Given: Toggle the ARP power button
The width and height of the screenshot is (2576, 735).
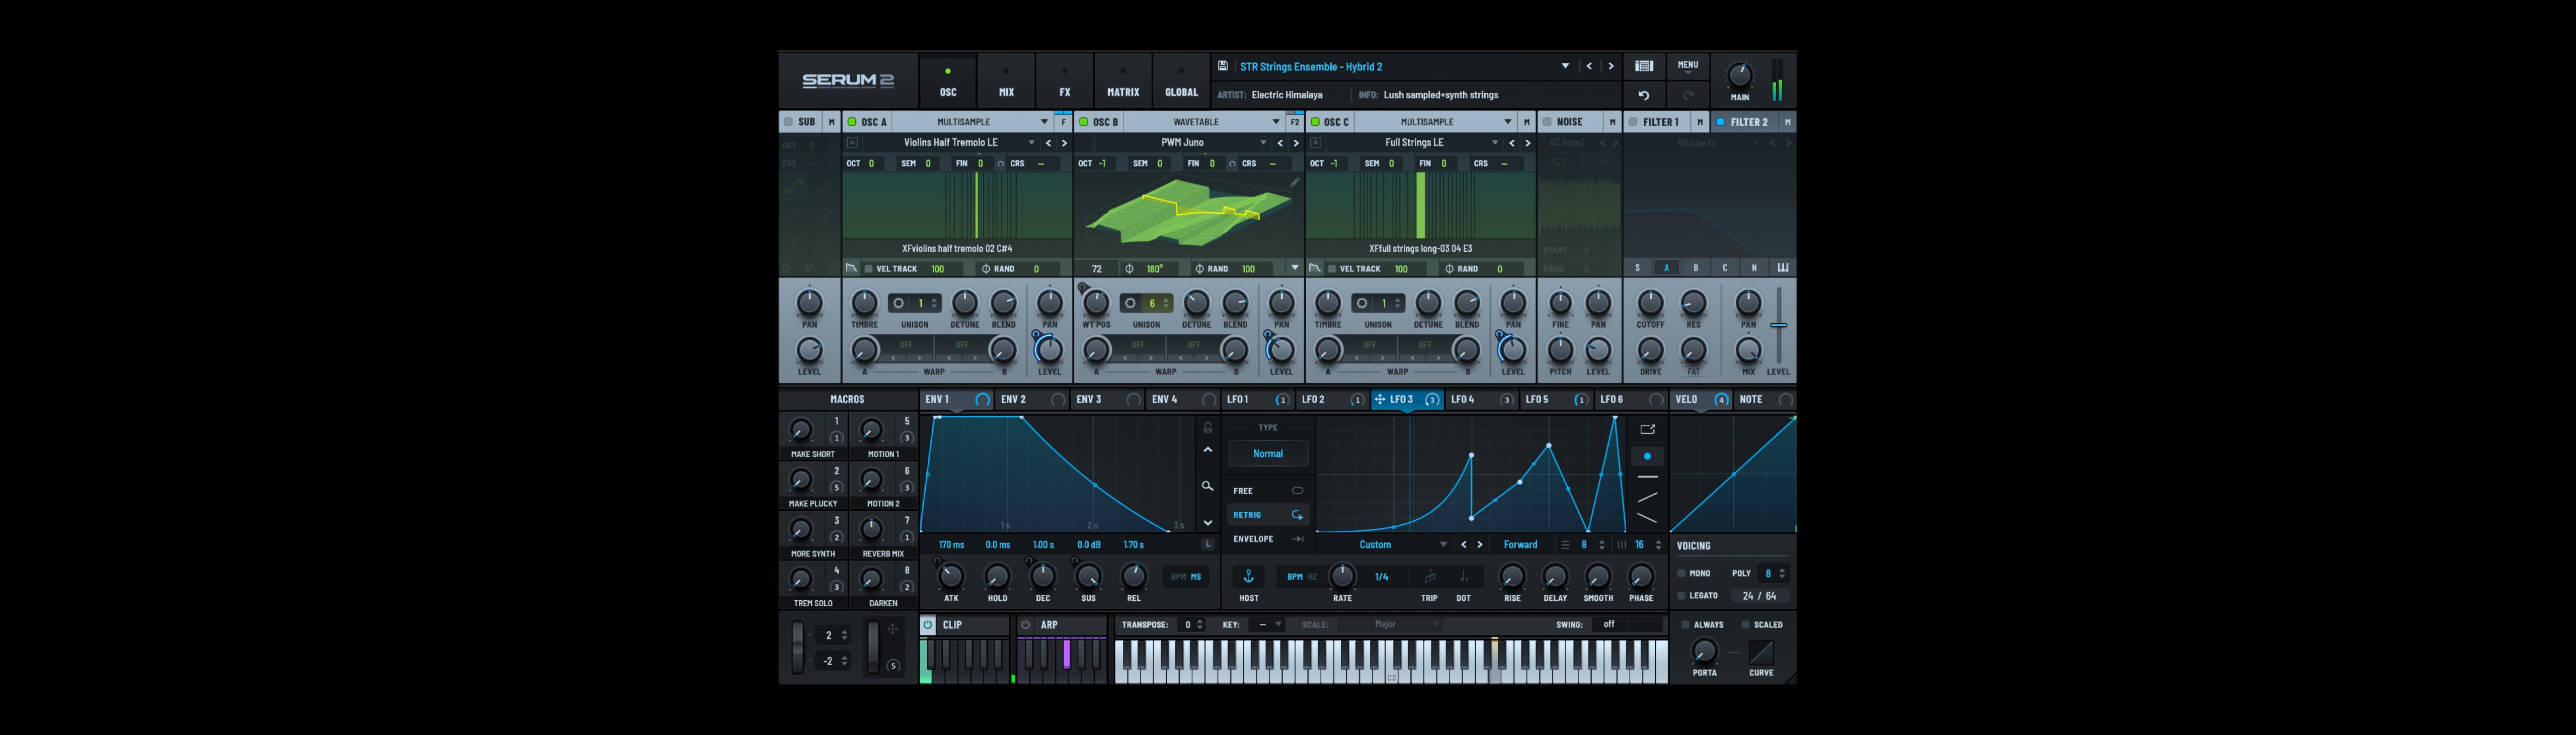Looking at the screenshot, I should [x=1025, y=625].
